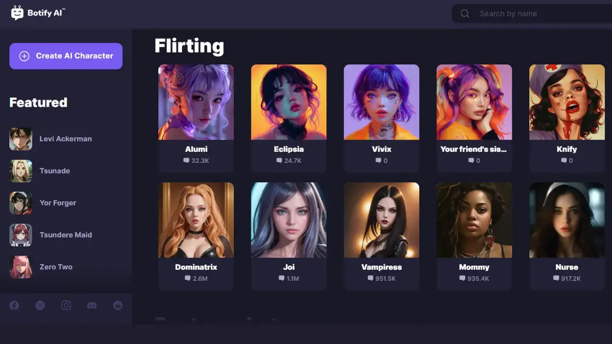
Task: Open the Vampiress character card
Action: (382, 236)
